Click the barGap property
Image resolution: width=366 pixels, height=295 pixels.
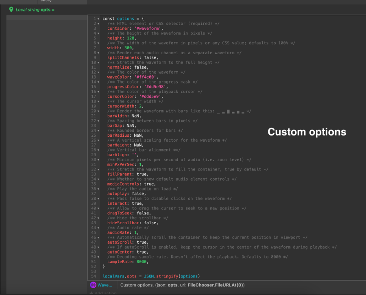(115, 126)
